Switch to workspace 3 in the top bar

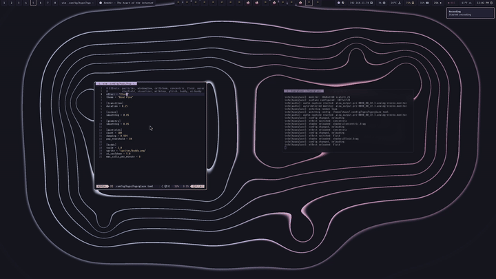pyautogui.click(x=19, y=3)
